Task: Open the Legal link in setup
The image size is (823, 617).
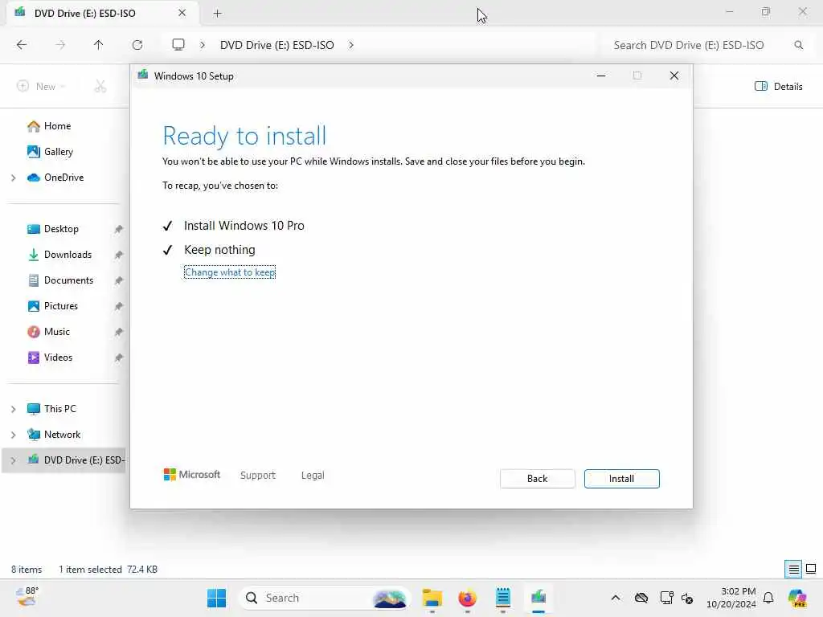Action: tap(313, 476)
